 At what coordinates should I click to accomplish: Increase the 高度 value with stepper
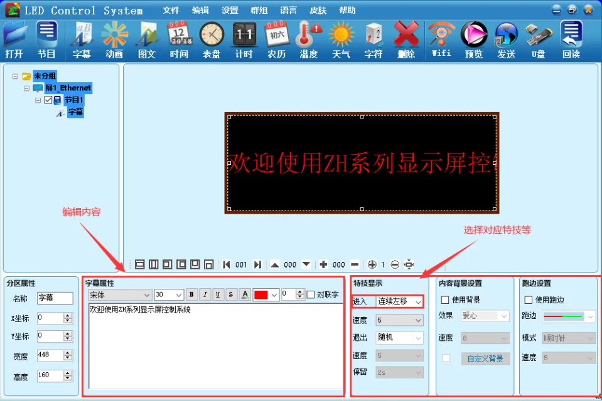coord(68,373)
